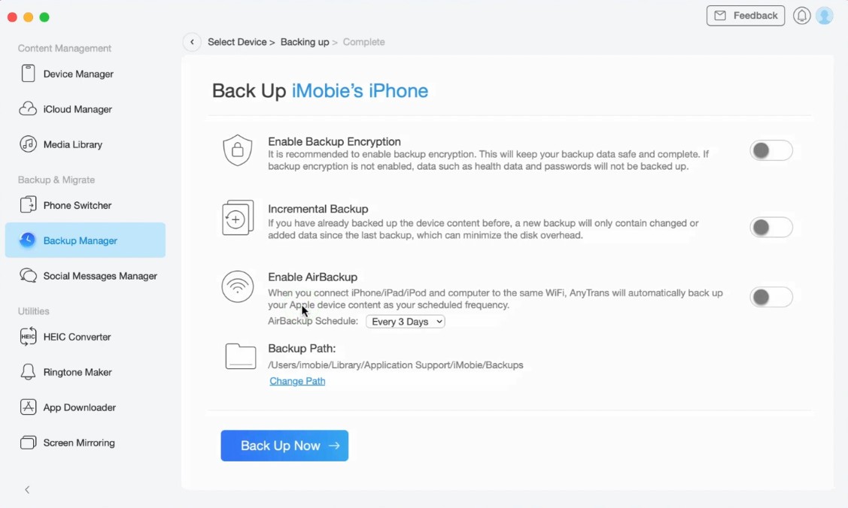Click the HEIC Converter icon
This screenshot has width=848, height=508.
click(28, 337)
